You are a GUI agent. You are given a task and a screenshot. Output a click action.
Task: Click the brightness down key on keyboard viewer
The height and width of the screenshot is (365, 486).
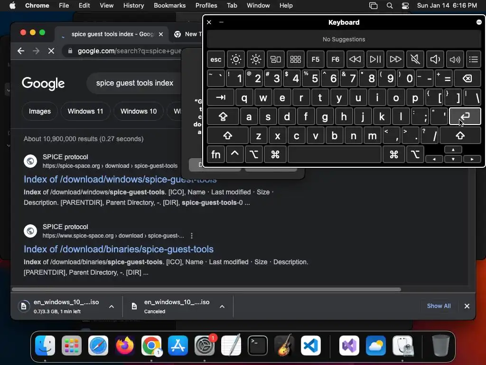point(235,59)
